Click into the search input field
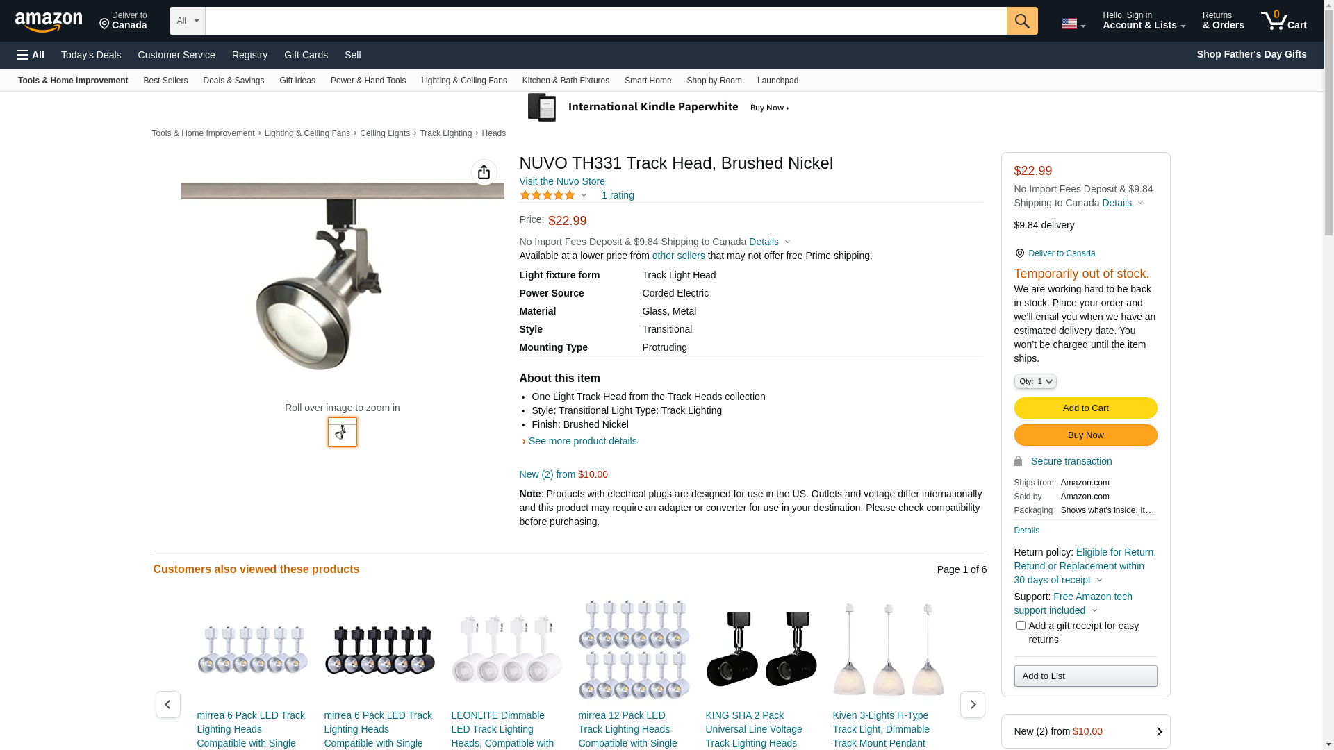 (x=606, y=21)
